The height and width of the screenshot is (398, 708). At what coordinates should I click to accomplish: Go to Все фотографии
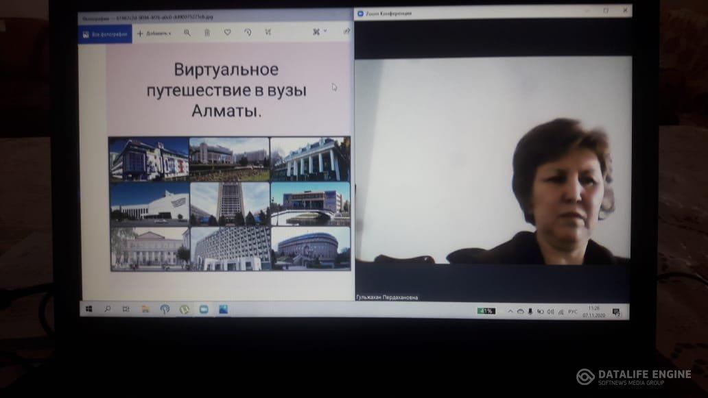coord(105,34)
